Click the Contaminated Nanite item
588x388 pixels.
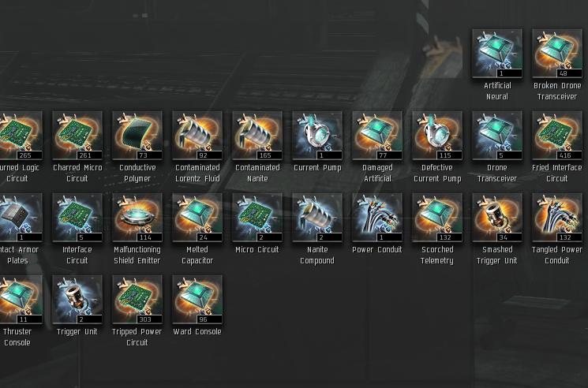[x=257, y=135]
